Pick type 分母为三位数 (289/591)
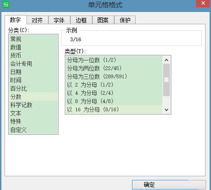This screenshot has width=211, height=190. coord(114,76)
